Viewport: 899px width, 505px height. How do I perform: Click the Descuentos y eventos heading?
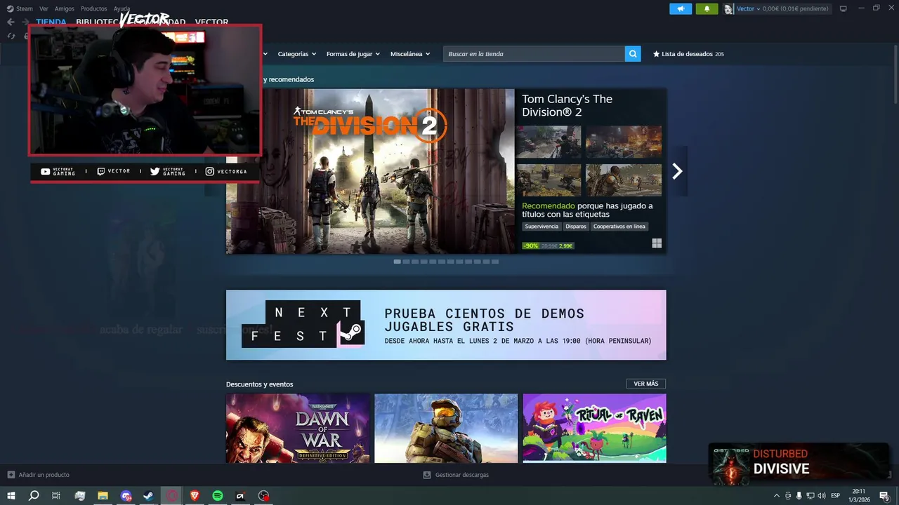[x=259, y=384]
